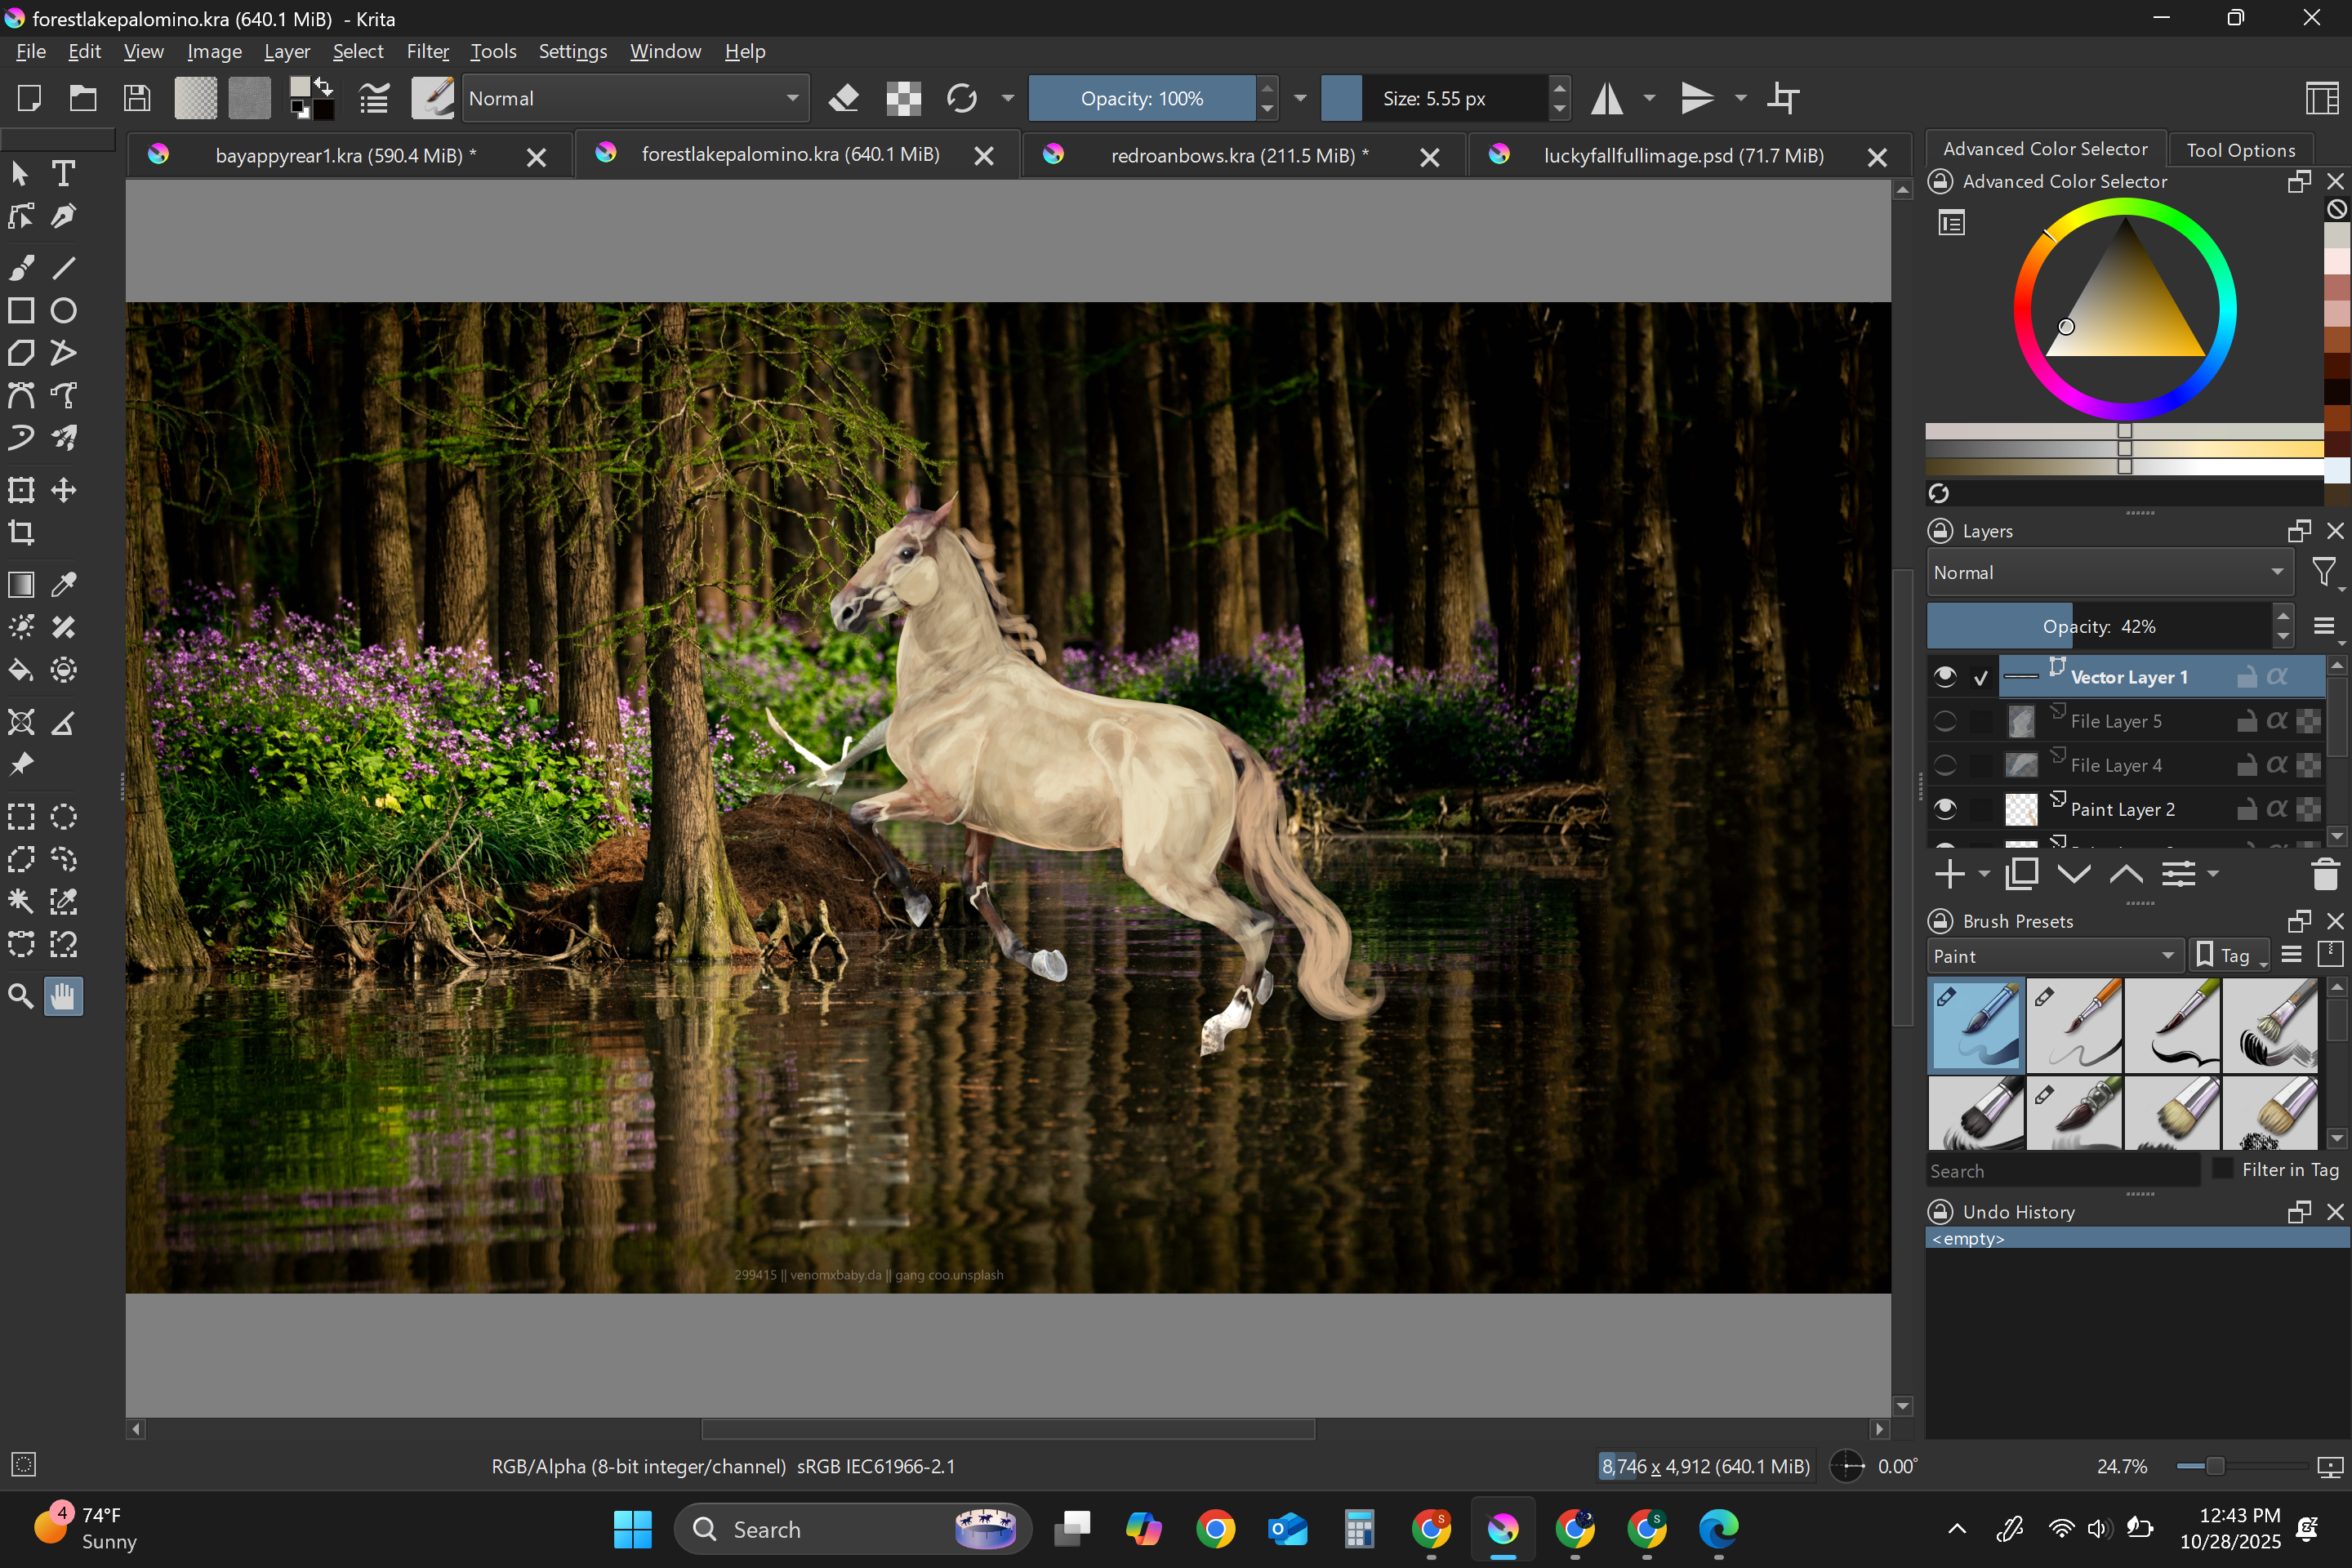Open the brush blending mode Normal dropdown

tap(634, 98)
